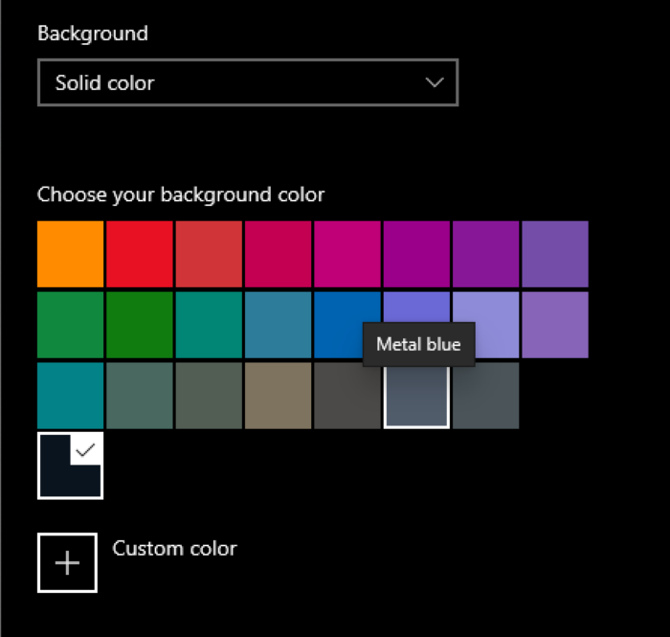The width and height of the screenshot is (670, 637).
Task: Choose the bright red color swatch
Action: point(139,254)
